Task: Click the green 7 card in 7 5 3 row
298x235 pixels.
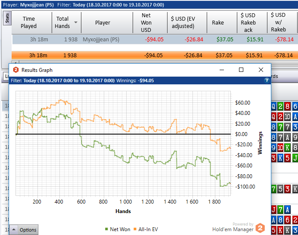Action: [x=273, y=189]
